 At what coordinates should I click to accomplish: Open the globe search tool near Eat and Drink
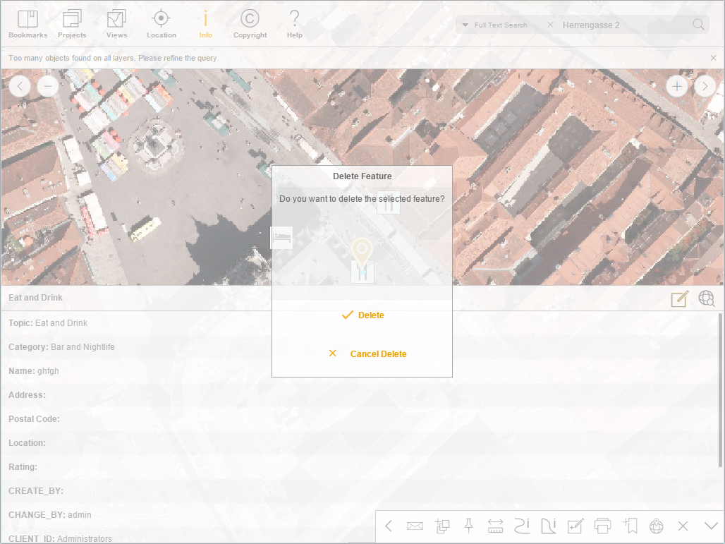point(706,298)
